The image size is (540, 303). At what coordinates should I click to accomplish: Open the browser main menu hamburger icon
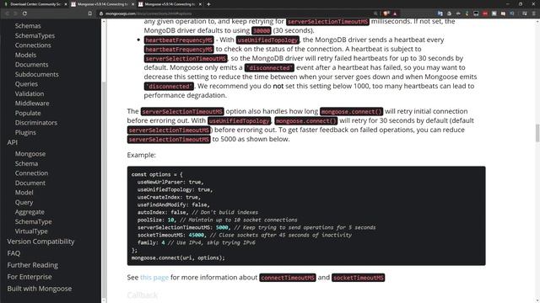pos(534,13)
